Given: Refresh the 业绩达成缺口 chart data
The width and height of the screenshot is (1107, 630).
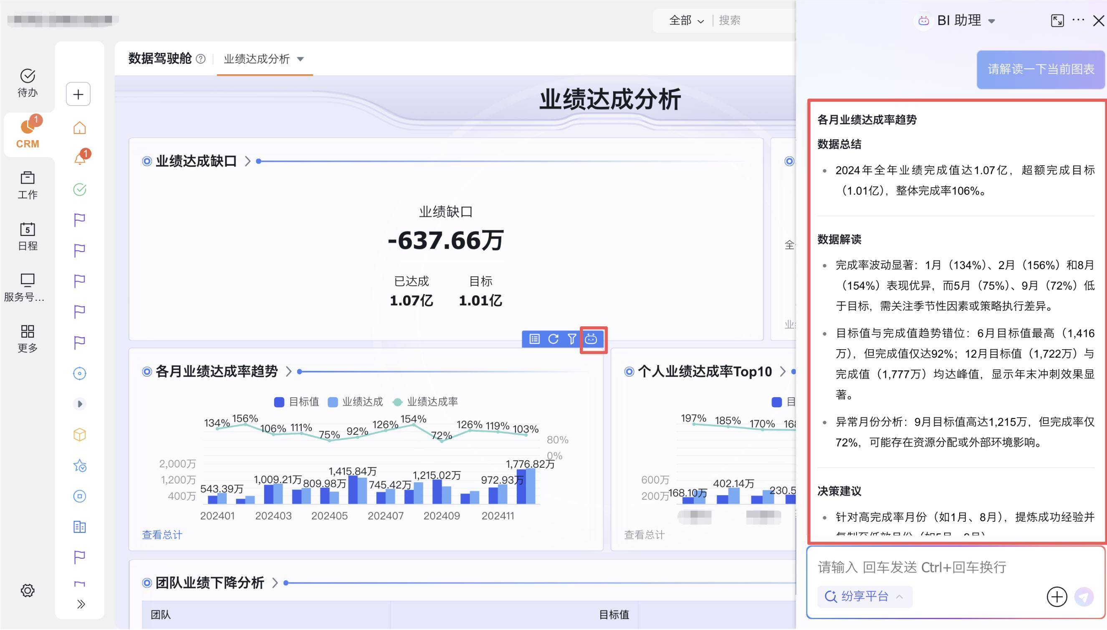Looking at the screenshot, I should coord(553,339).
